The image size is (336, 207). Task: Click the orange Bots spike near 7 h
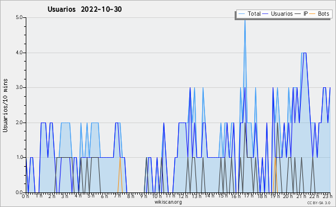point(120,175)
